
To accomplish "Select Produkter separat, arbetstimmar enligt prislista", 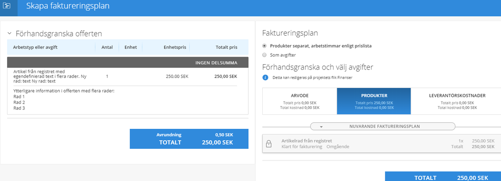I will click(x=264, y=46).
